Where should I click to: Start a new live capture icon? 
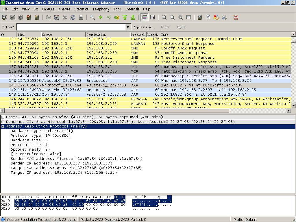click(x=21, y=17)
